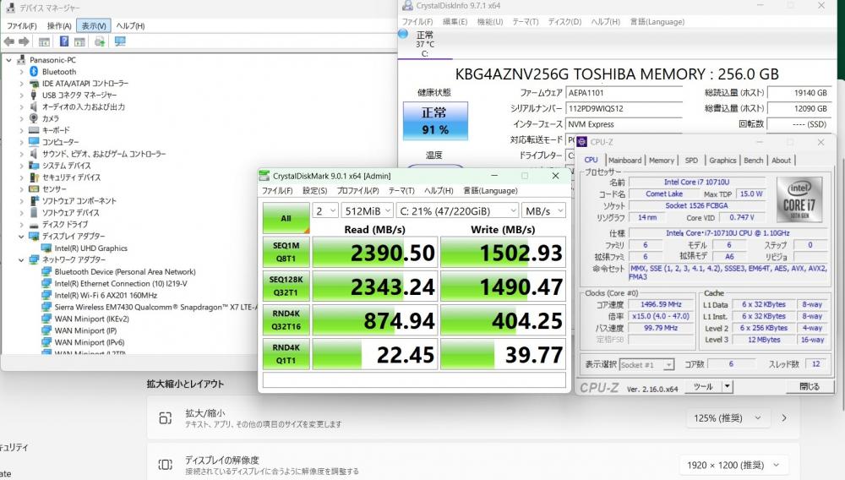Click the SEQ128K Q32T1 test button
The width and height of the screenshot is (845, 480).
286,286
